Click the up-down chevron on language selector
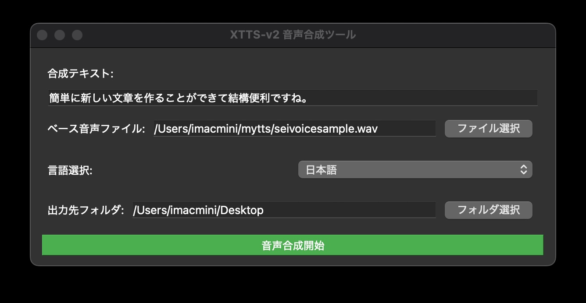 click(x=523, y=170)
